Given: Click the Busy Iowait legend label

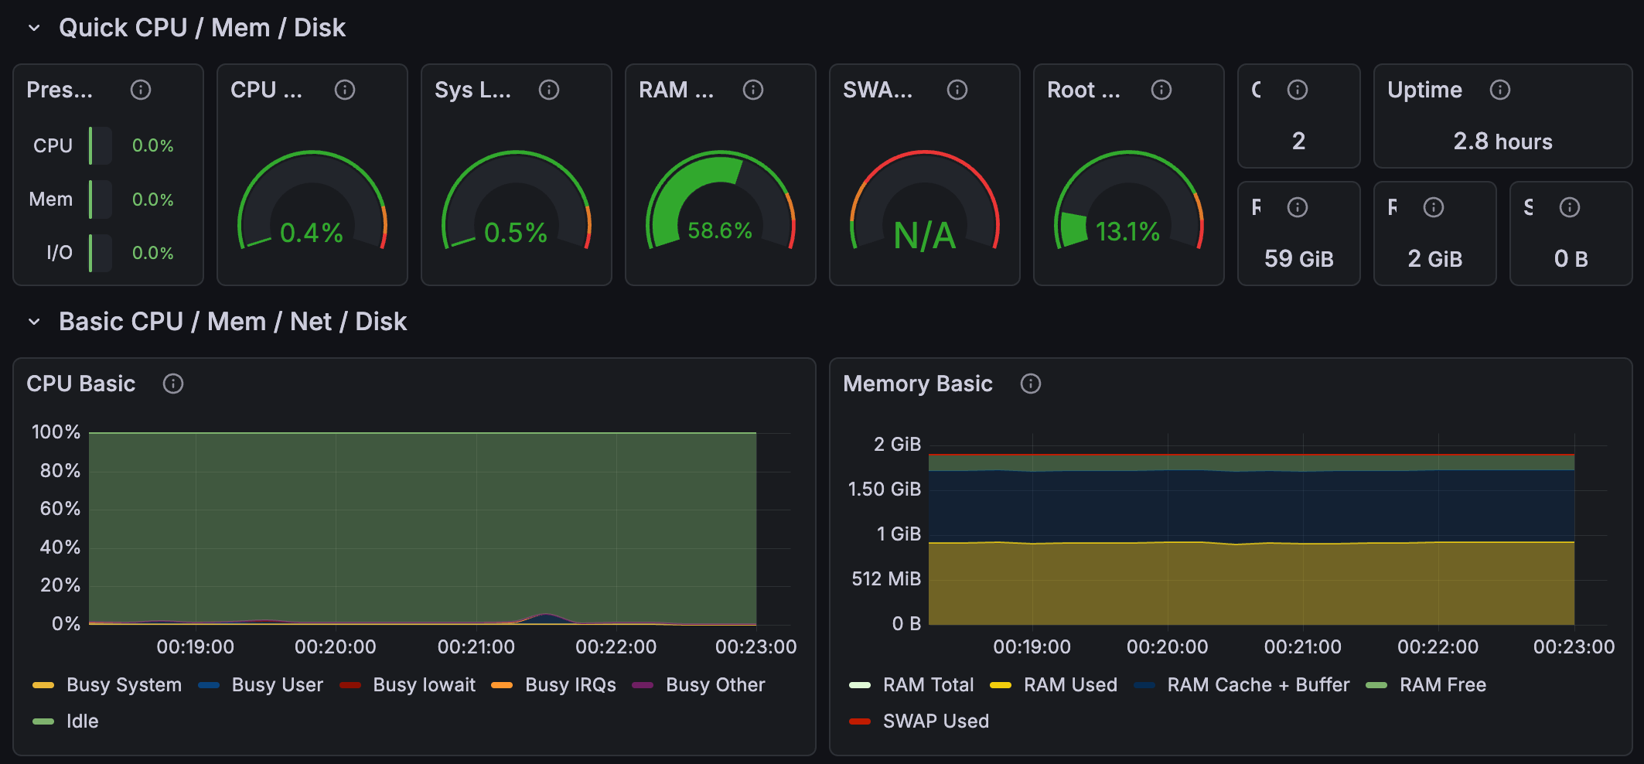Looking at the screenshot, I should [x=424, y=685].
